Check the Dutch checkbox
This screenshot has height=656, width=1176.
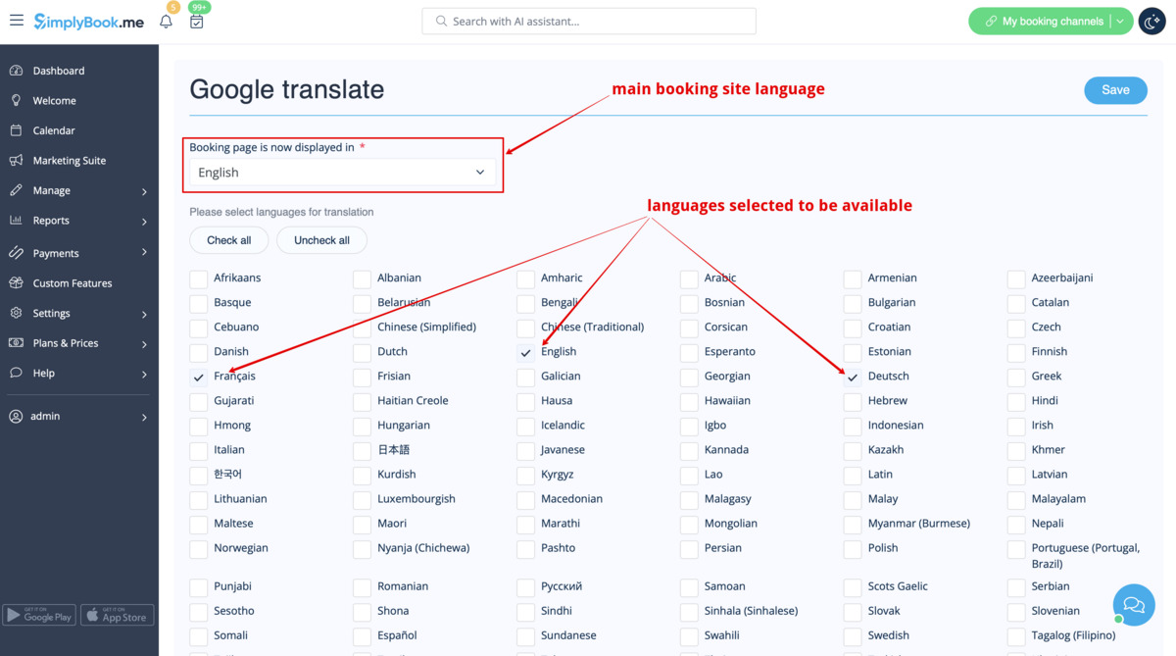tap(363, 352)
